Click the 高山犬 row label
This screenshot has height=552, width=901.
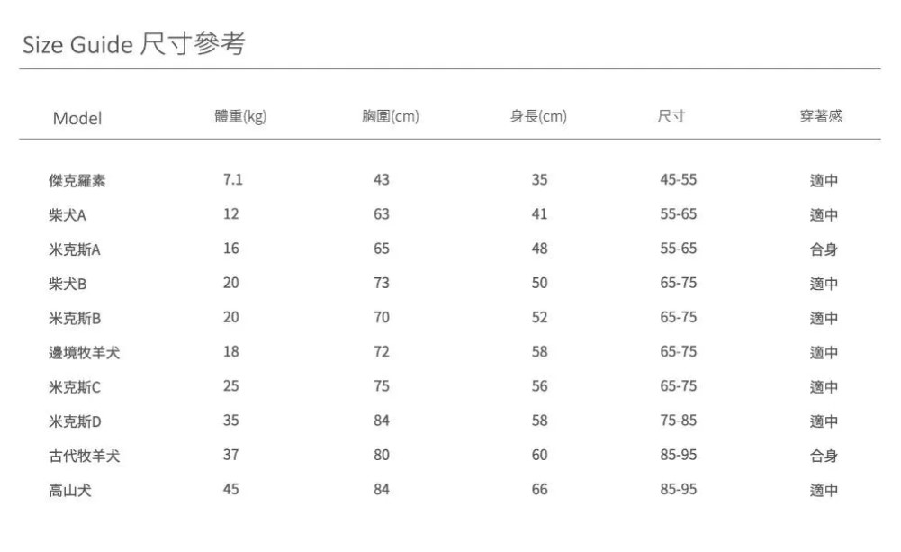point(69,490)
